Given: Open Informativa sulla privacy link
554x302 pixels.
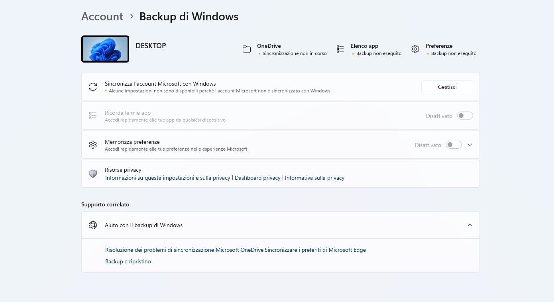Looking at the screenshot, I should [314, 178].
